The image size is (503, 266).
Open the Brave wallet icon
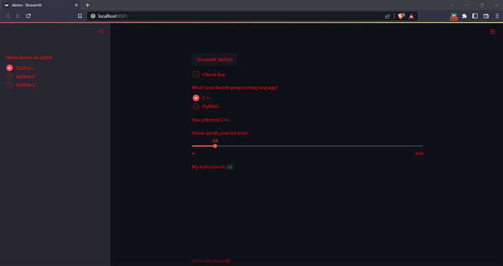coord(486,16)
